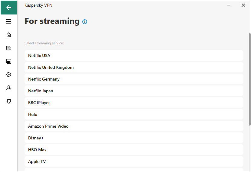Screen dimensions: 251x172
Task: Click the vertical scrollbar on the right
Action: click(x=249, y=79)
